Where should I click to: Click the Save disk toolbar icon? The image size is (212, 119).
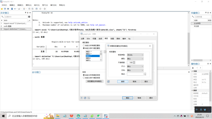(5, 9)
